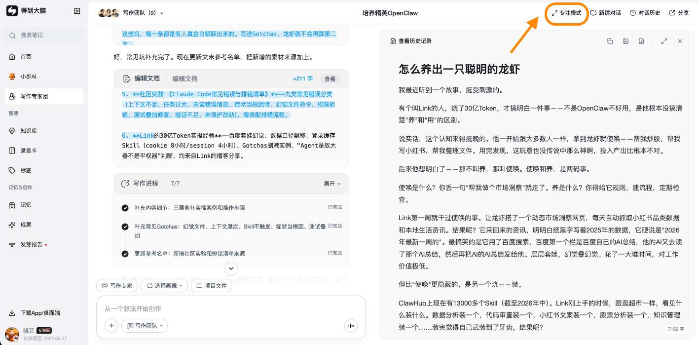The width and height of the screenshot is (698, 345).
Task: Click the header title 培养精英OpenClaw
Action: [390, 13]
